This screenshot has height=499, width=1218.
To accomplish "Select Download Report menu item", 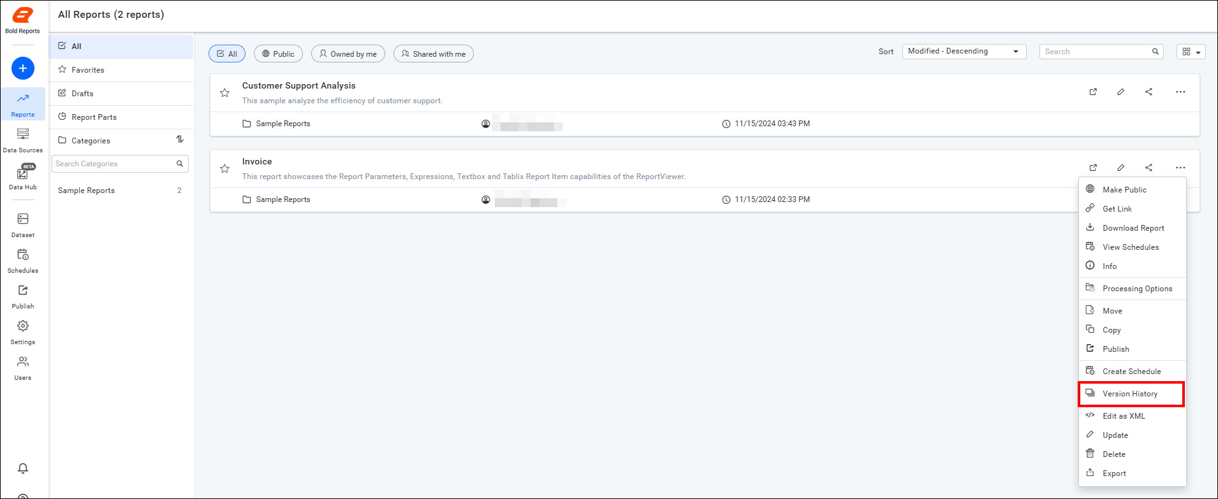I will click(1132, 228).
